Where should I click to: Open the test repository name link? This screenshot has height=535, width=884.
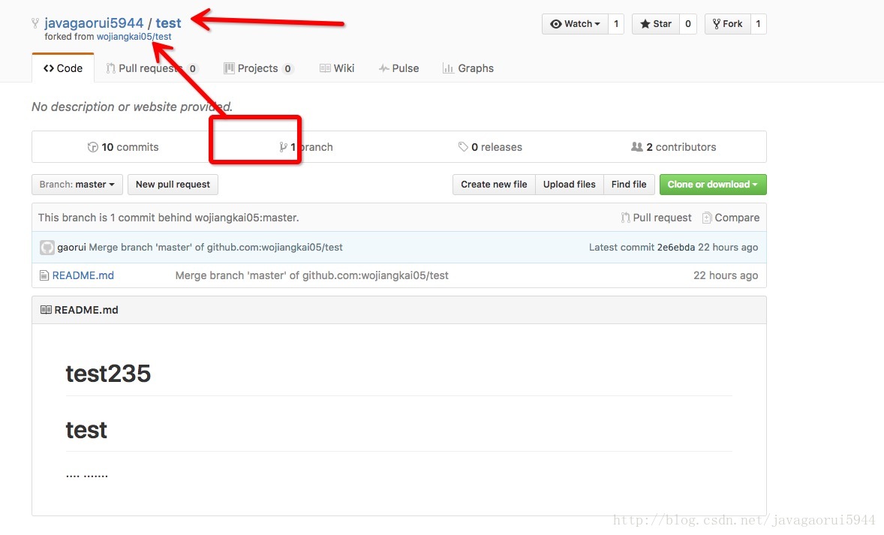pyautogui.click(x=168, y=23)
